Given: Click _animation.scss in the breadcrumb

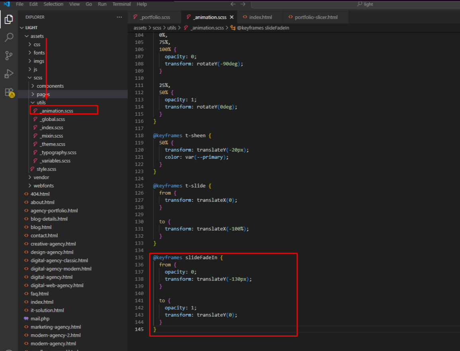Looking at the screenshot, I should coord(204,28).
